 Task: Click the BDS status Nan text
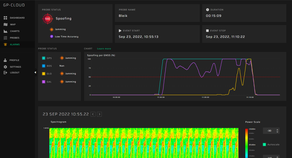pyautogui.click(x=62, y=66)
